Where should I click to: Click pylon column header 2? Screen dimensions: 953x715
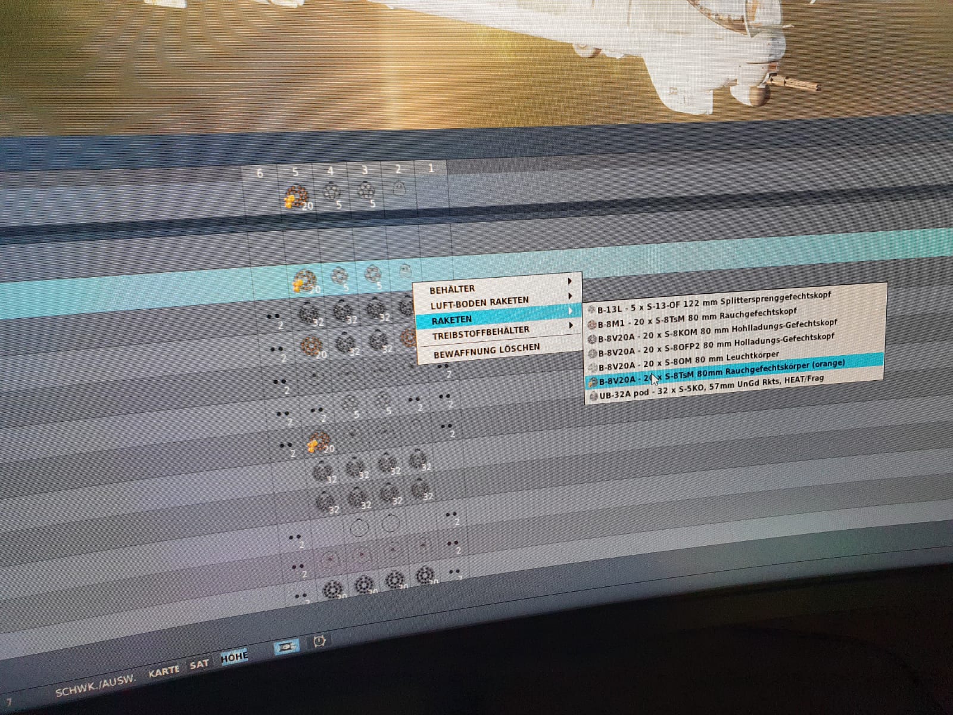point(398,169)
